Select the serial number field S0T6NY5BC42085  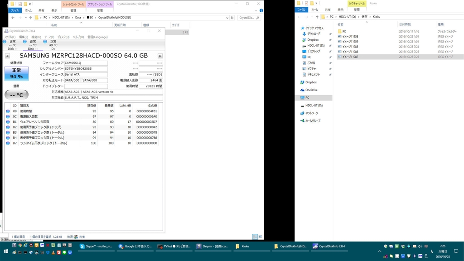[x=86, y=69]
